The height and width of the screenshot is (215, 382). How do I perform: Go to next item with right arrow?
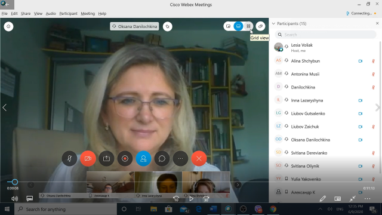(x=377, y=107)
